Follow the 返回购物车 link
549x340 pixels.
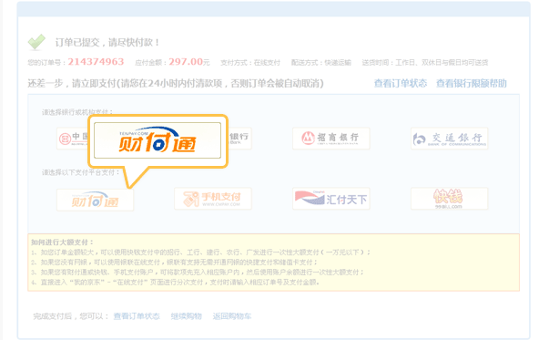[x=232, y=316]
